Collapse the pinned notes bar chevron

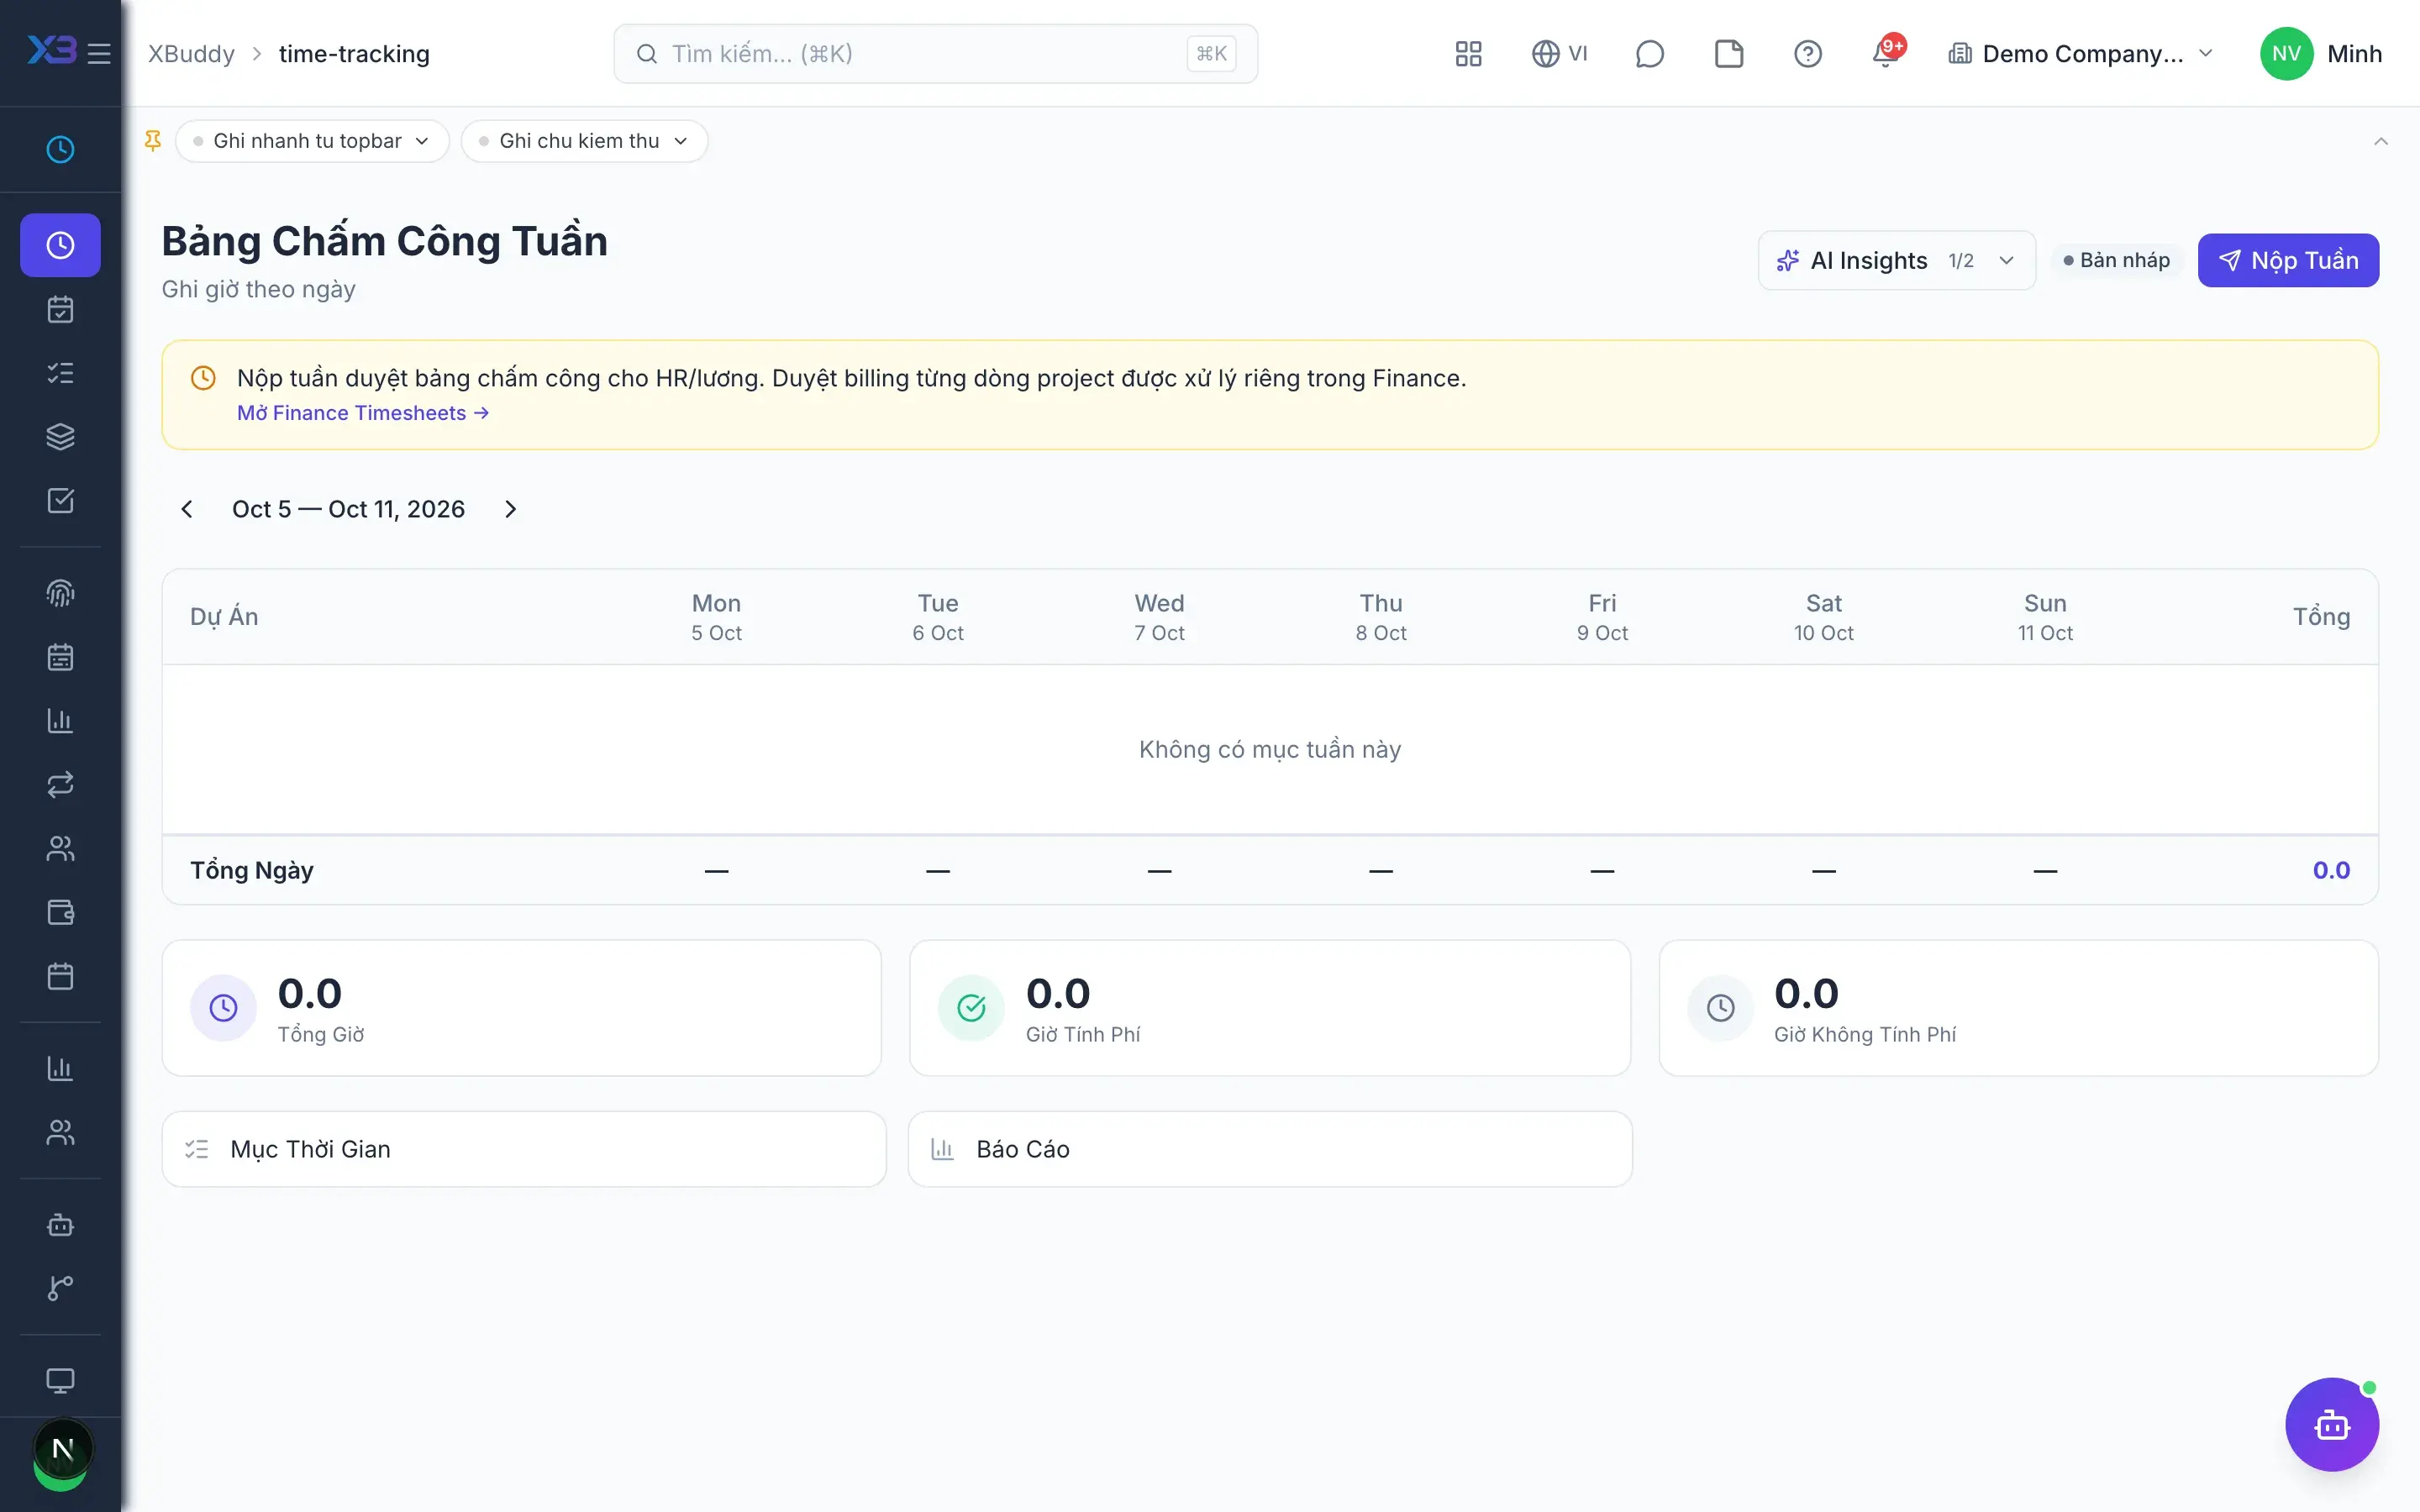2380,141
